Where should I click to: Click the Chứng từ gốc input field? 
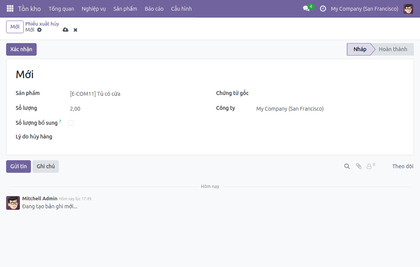(x=330, y=93)
